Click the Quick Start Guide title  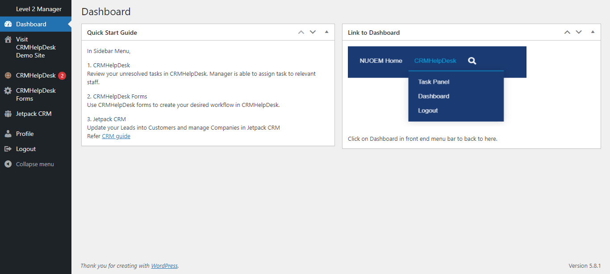click(x=112, y=33)
